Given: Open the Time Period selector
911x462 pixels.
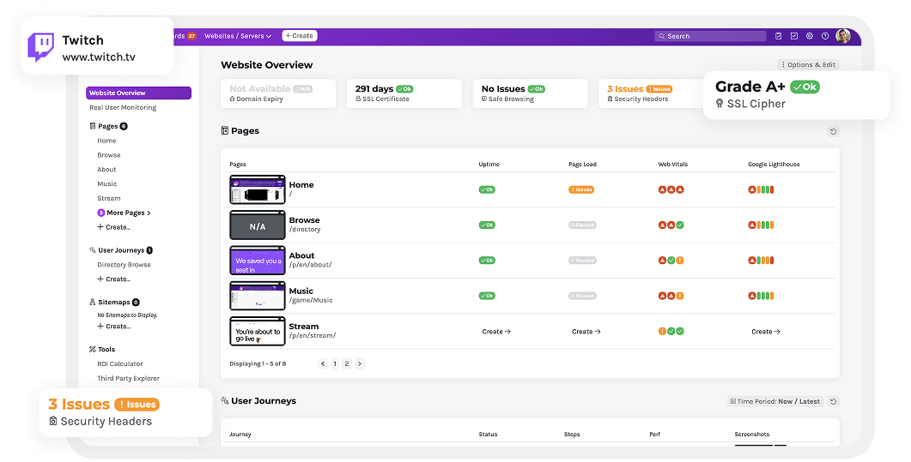Looking at the screenshot, I should pos(775,401).
